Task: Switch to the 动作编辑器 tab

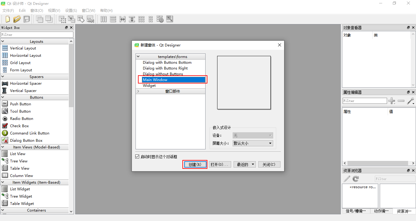Action: (381, 211)
